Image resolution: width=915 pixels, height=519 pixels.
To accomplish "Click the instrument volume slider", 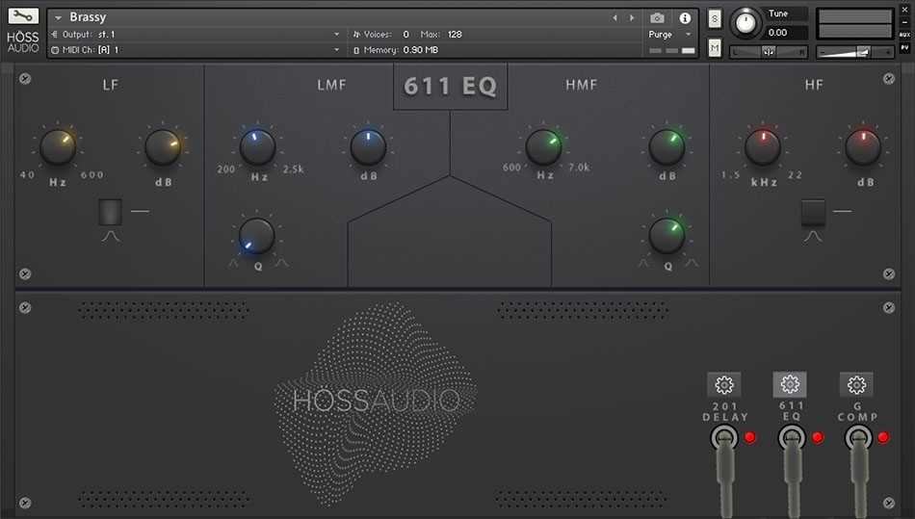I will pyautogui.click(x=855, y=52).
